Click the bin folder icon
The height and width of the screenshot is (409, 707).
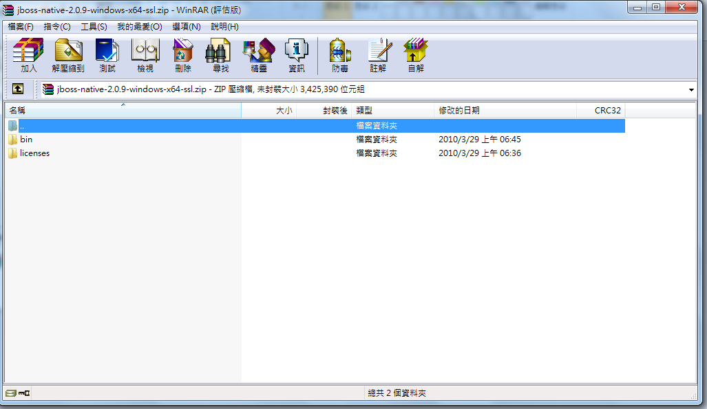coord(12,139)
